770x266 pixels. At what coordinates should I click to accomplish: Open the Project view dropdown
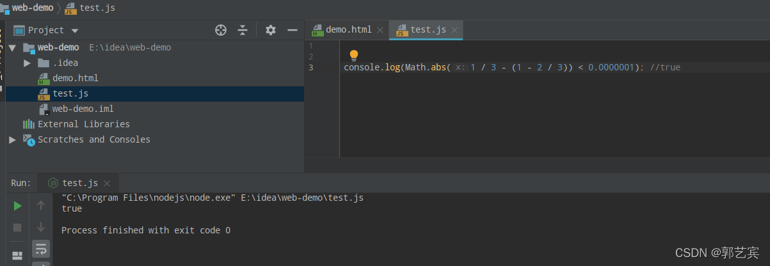pos(75,31)
